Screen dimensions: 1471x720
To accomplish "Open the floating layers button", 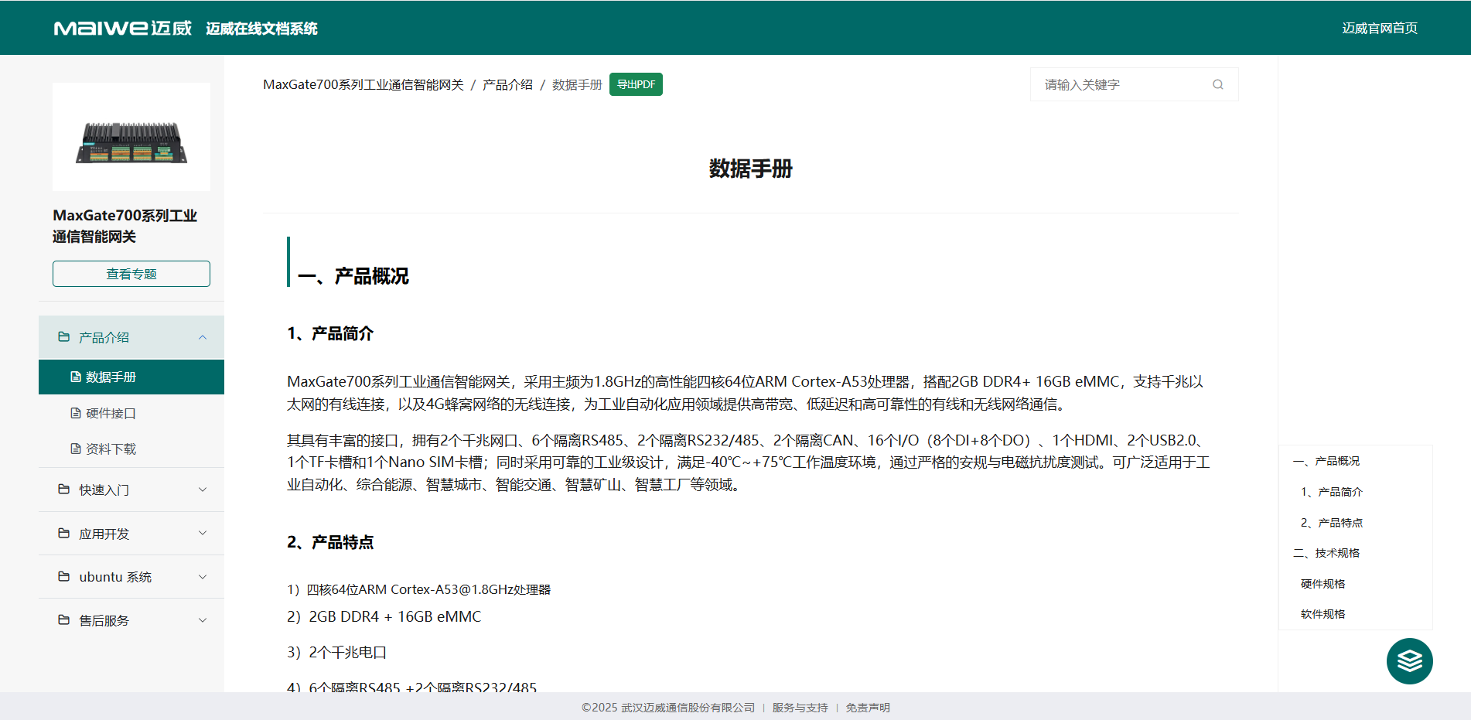I will [1409, 661].
